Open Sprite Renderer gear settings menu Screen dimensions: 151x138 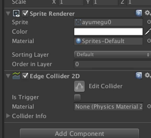pos(148,13)
